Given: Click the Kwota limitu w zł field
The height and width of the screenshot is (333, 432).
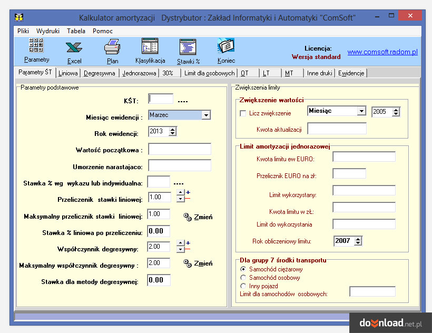Looking at the screenshot, I should tap(364, 208).
